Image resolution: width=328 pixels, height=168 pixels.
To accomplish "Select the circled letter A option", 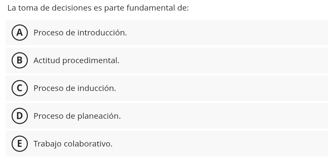I will pos(20,33).
